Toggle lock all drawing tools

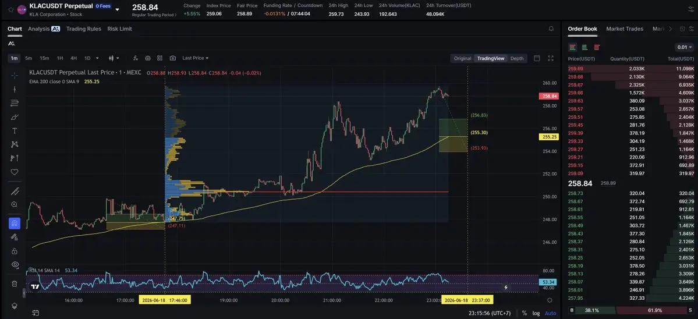(14, 251)
